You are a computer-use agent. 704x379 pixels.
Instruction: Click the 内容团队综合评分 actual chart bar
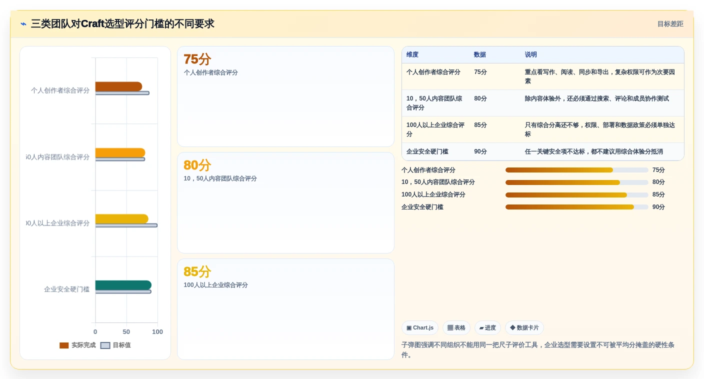[x=120, y=152]
